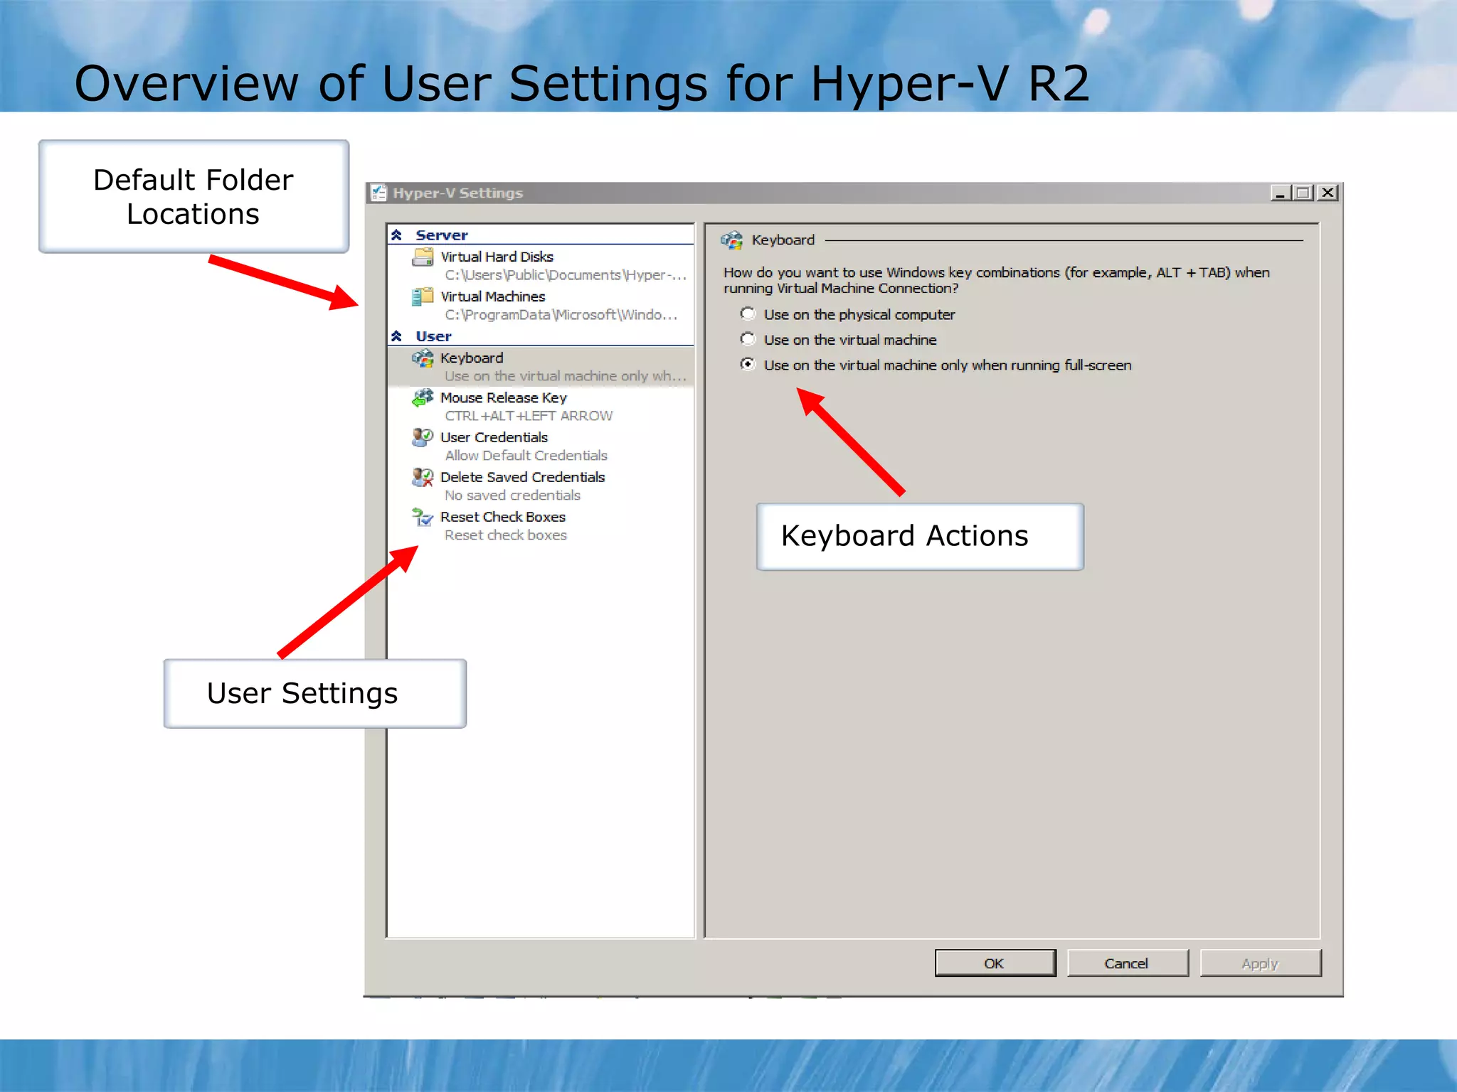Viewport: 1457px width, 1092px height.
Task: Click the Delete Saved Credentials icon
Action: point(423,477)
